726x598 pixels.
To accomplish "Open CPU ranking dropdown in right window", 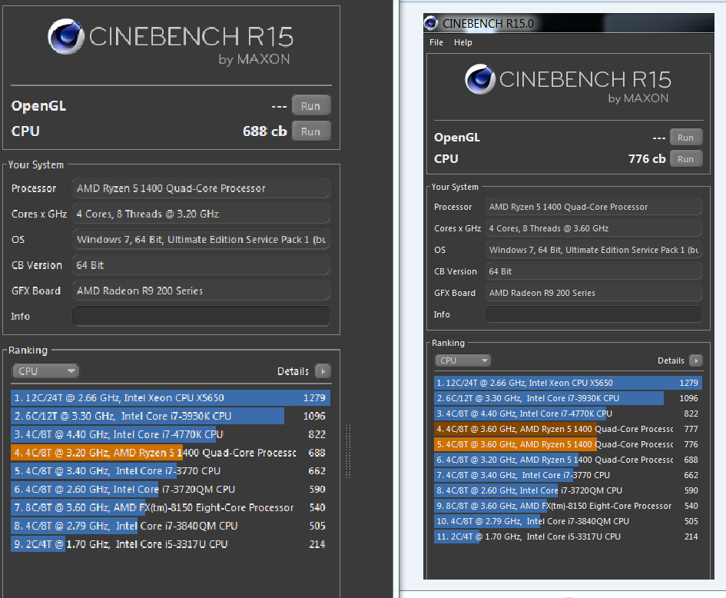I will 462,360.
